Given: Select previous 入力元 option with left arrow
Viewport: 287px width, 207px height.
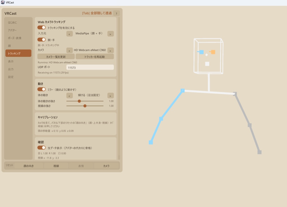Looking at the screenshot, I should coord(70,34).
